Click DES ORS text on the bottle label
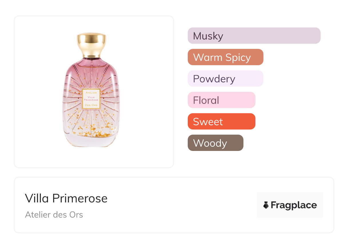Viewport: 348px width, 247px height. click(91, 105)
